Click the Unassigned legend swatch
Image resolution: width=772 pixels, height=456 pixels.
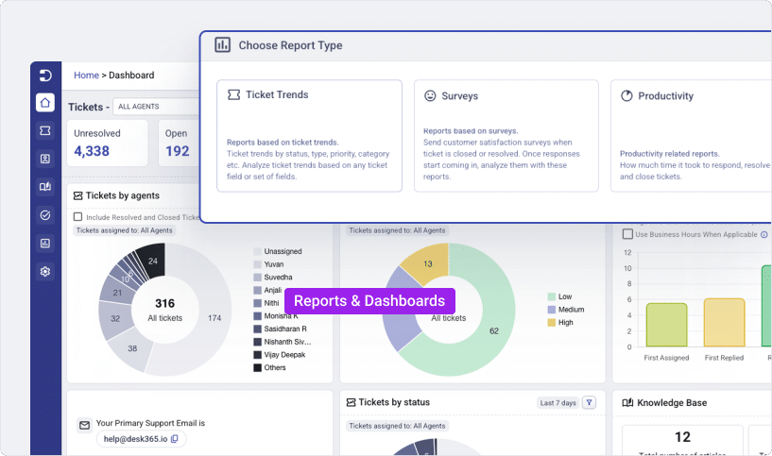[258, 251]
